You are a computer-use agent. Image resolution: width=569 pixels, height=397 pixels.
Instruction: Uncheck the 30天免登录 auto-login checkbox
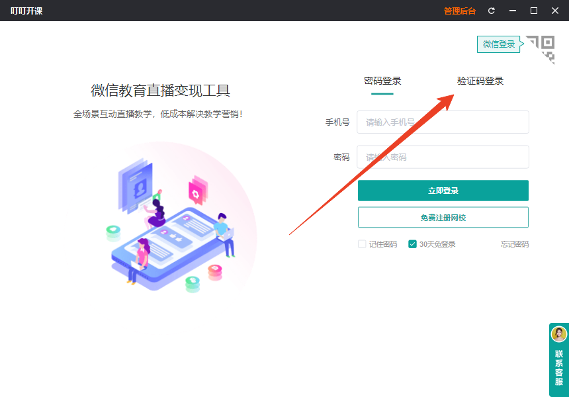(412, 244)
